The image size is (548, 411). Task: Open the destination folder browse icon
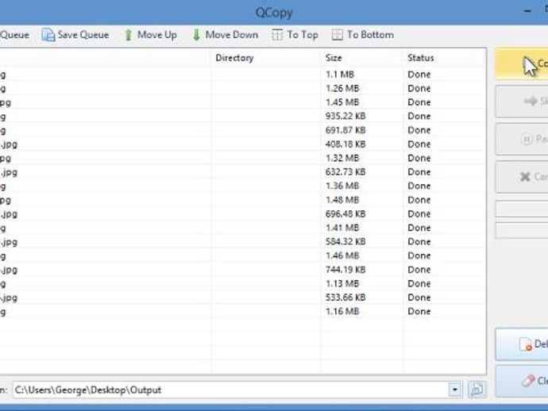[477, 390]
